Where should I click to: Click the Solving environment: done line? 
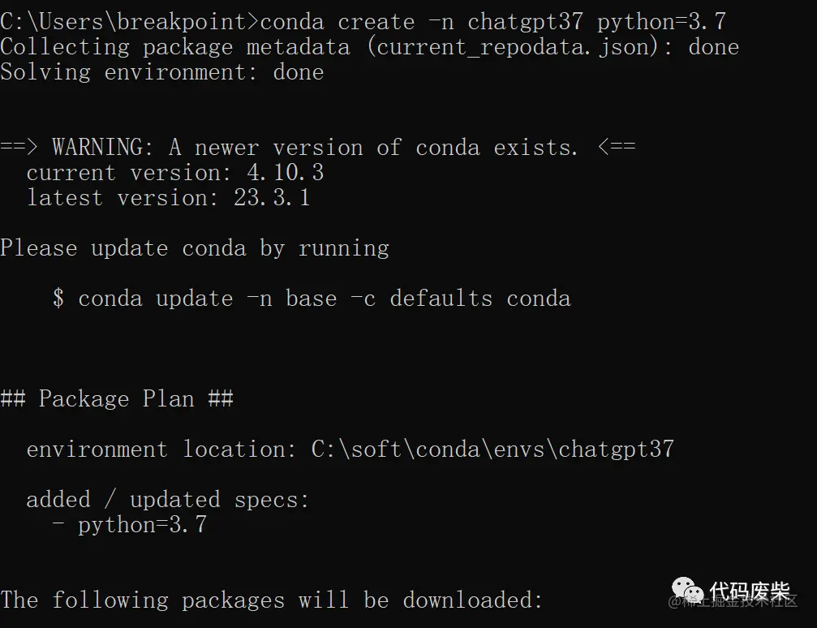tap(162, 72)
